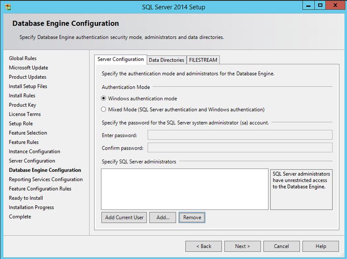Viewport: 347px width, 259px height.
Task: Switch to the Data Directories tab
Action: [167, 60]
